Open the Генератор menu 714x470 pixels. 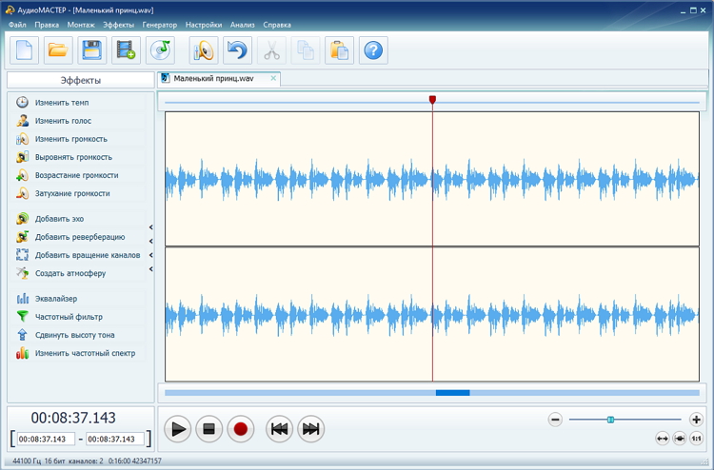click(x=159, y=25)
